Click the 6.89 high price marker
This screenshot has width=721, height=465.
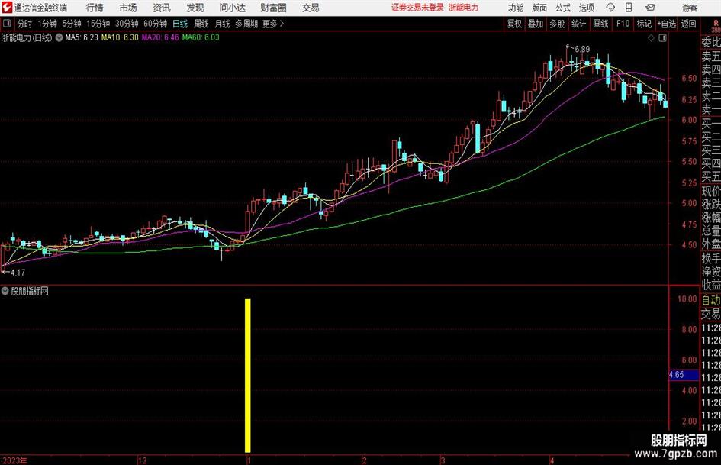[581, 50]
